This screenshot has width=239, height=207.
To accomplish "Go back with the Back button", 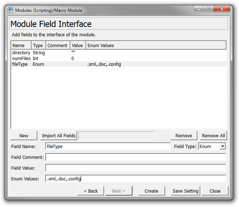I will (x=90, y=191).
